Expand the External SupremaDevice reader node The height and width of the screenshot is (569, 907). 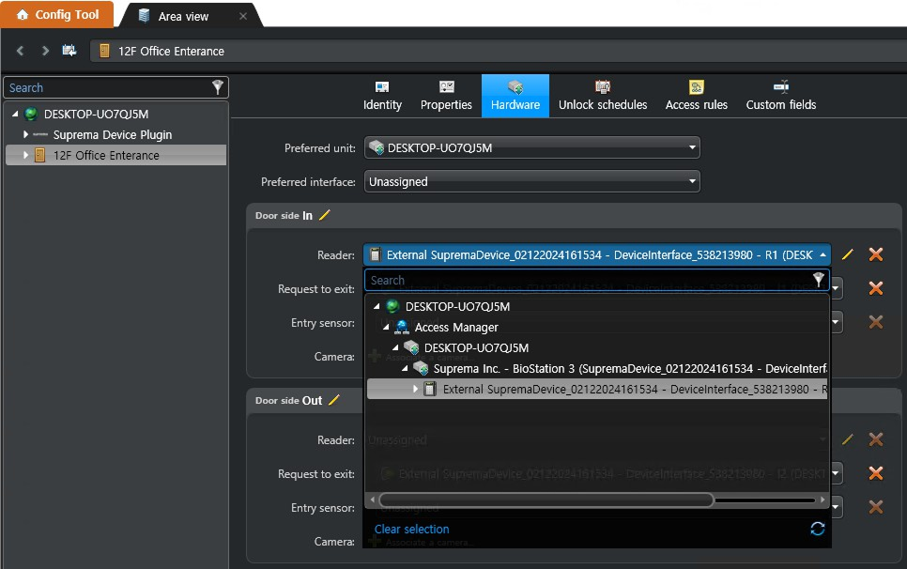tap(415, 389)
